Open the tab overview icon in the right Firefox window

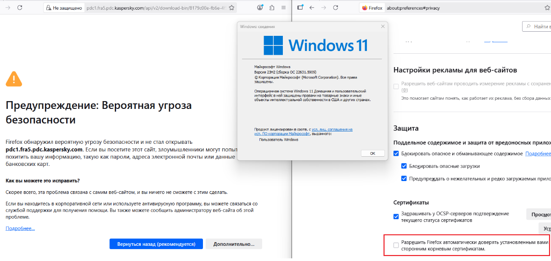point(300,8)
